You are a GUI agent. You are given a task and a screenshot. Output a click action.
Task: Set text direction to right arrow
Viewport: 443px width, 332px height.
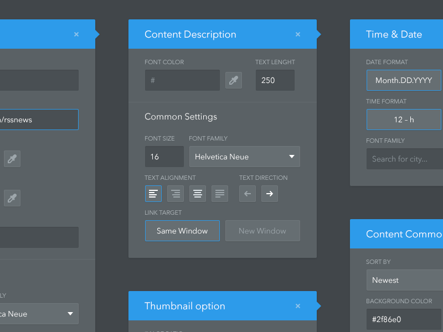coord(270,194)
